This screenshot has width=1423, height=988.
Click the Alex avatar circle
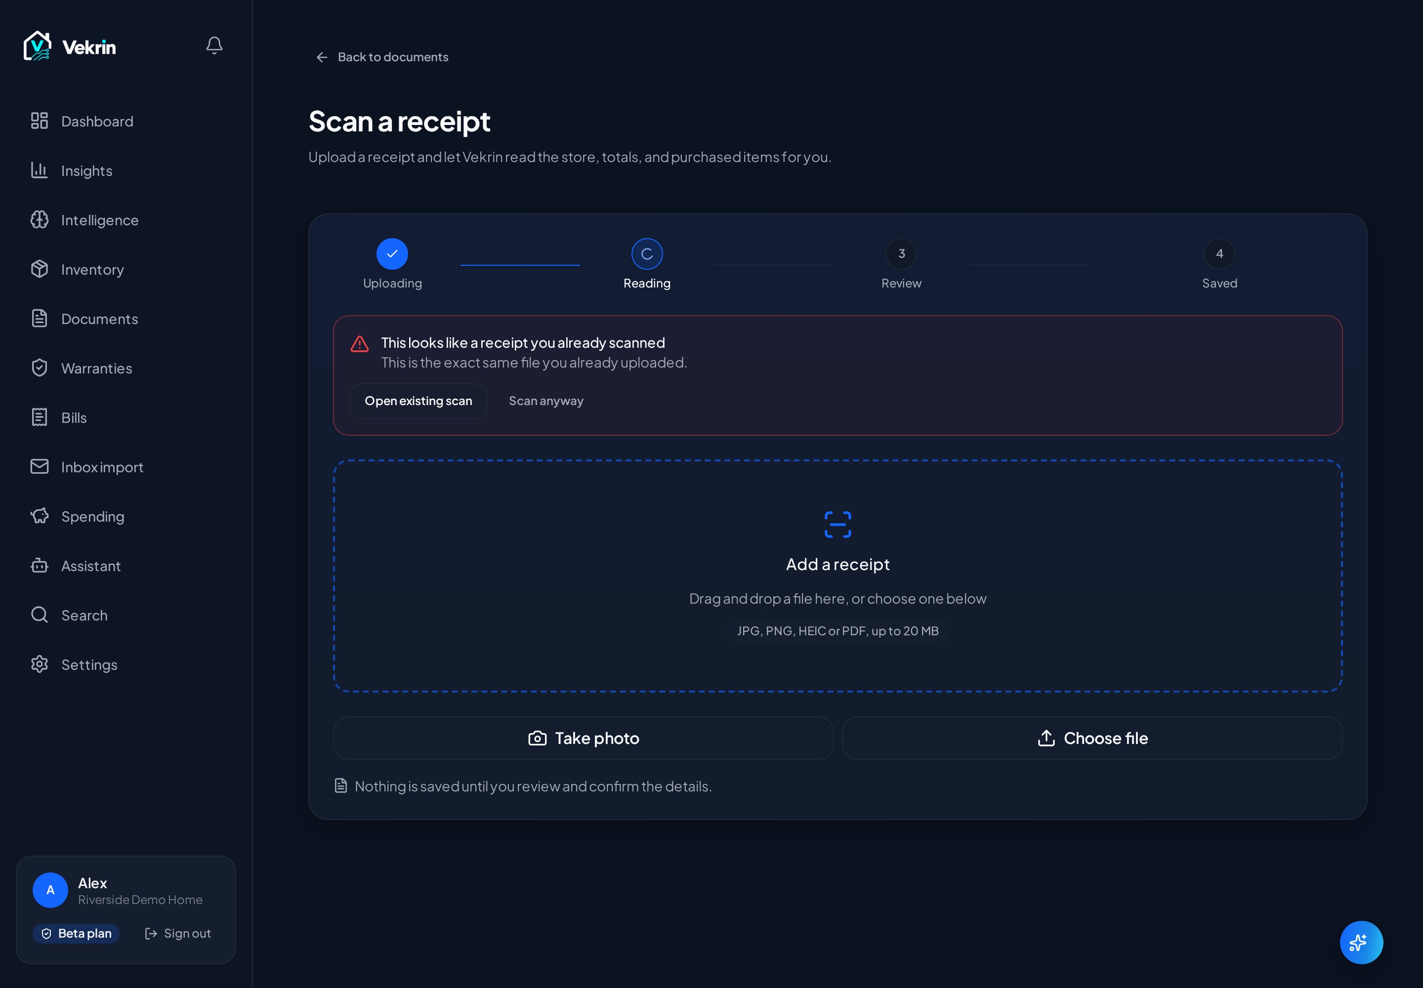[50, 890]
